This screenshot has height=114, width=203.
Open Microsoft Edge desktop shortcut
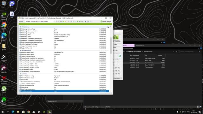click(4, 37)
